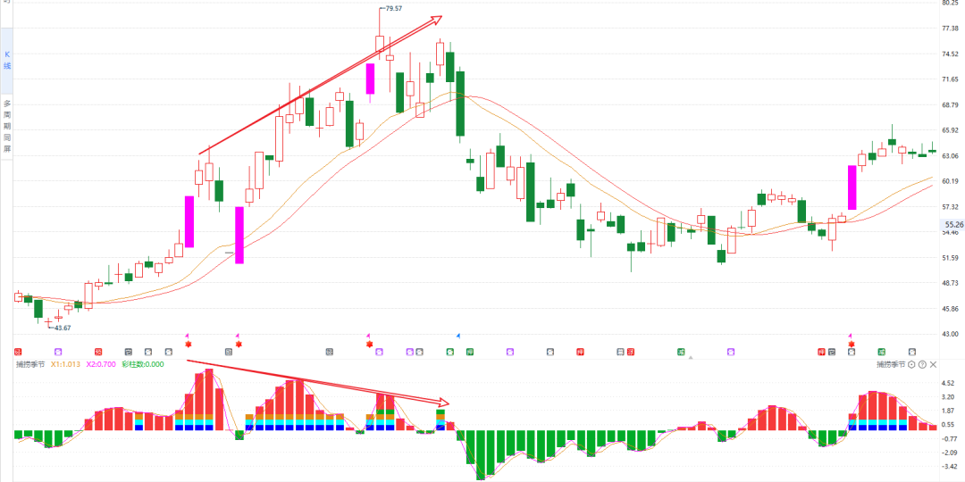
Task: Click the X2:0.700 indicator value
Action: pos(101,364)
